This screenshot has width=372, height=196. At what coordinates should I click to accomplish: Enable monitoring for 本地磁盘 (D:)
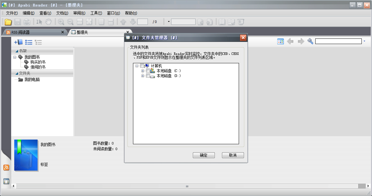pyautogui.click(x=148, y=76)
